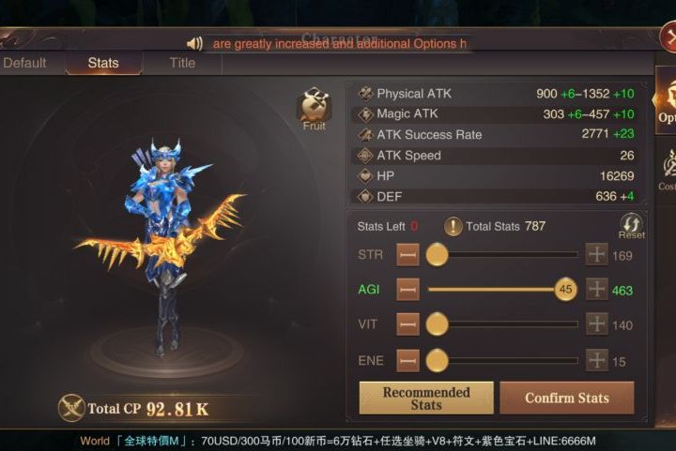Click the World chat message bar

(338, 441)
